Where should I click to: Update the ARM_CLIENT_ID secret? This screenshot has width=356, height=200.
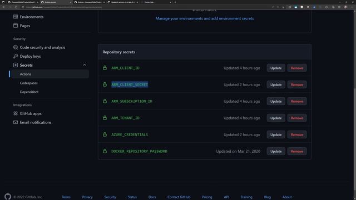276,68
